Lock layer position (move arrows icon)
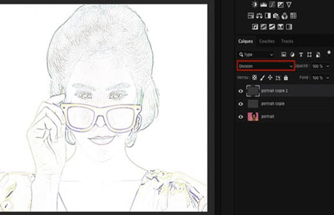Screen dimensions: 334x215 pos(270,77)
